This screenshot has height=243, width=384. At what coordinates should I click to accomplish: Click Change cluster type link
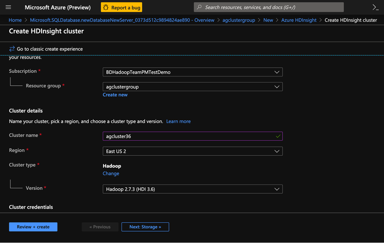111,174
